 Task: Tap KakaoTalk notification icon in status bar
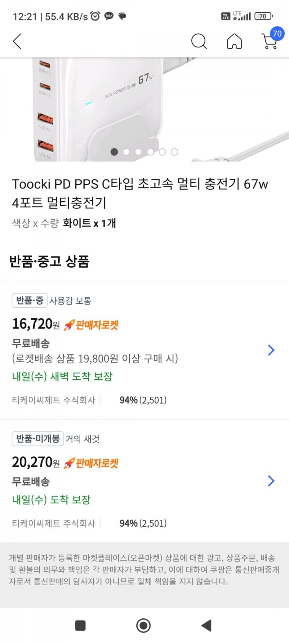point(109,16)
